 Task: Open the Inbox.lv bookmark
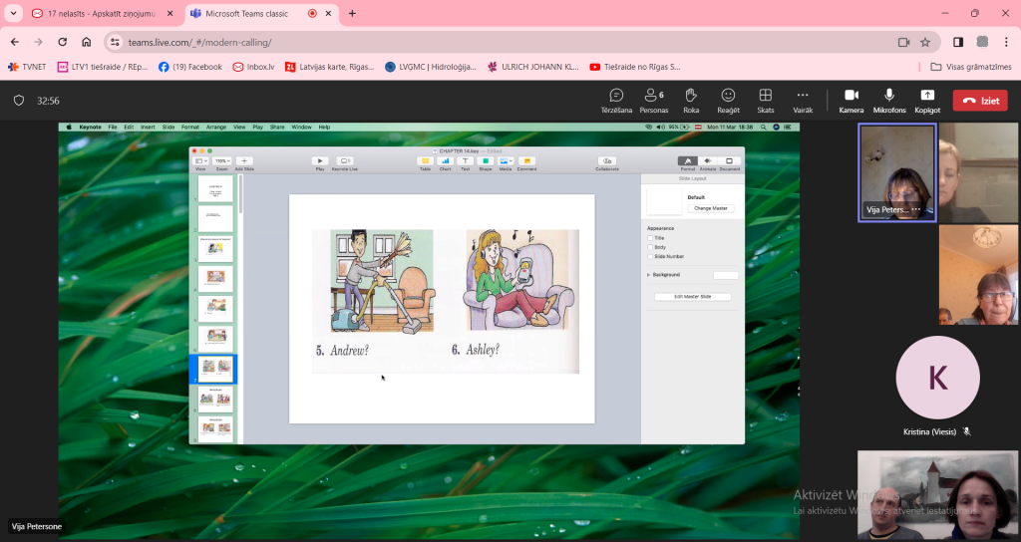coord(254,67)
